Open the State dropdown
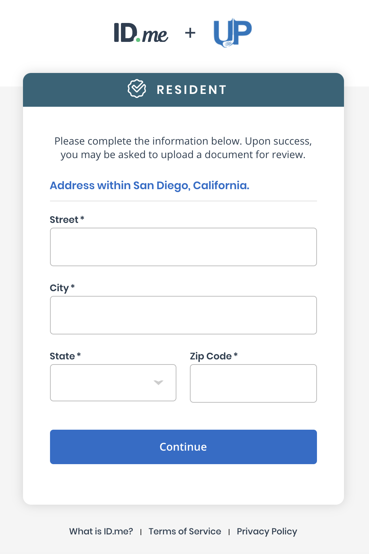 tap(113, 383)
